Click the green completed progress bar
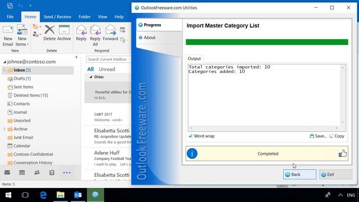 tap(267, 42)
